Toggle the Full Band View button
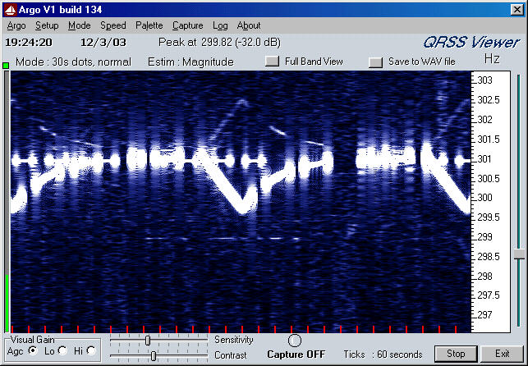 click(x=273, y=62)
